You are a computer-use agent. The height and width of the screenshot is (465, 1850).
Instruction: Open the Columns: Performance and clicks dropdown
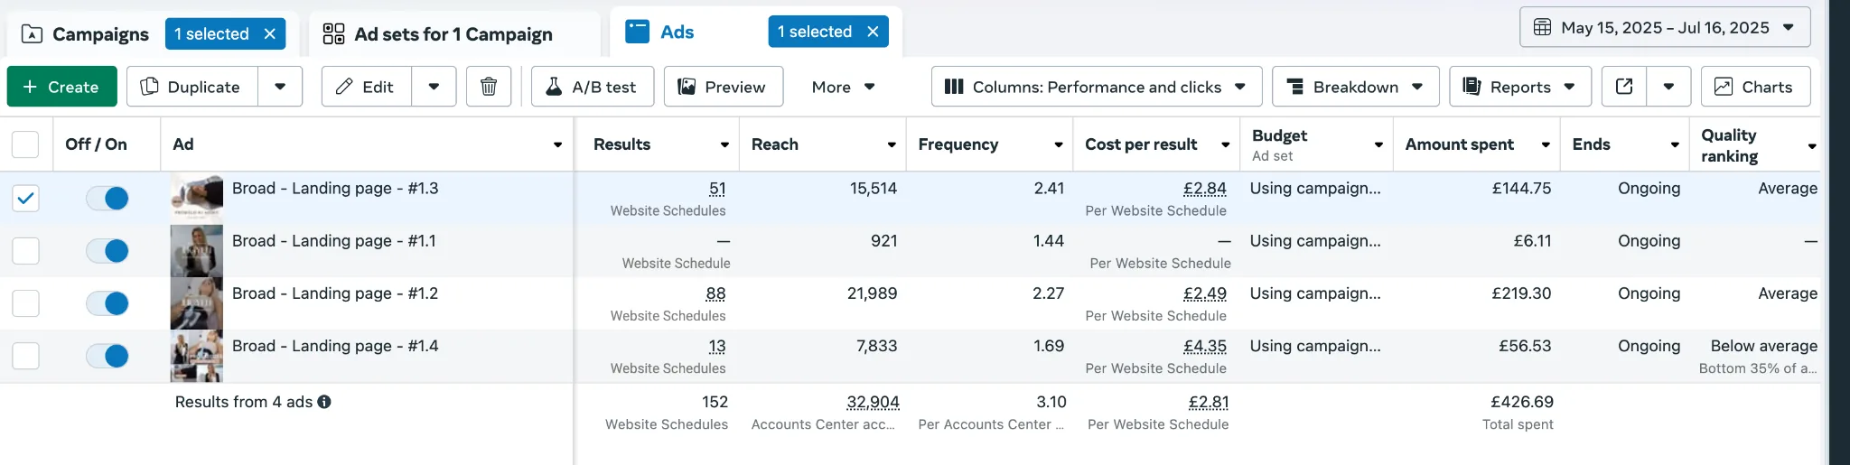click(1097, 87)
